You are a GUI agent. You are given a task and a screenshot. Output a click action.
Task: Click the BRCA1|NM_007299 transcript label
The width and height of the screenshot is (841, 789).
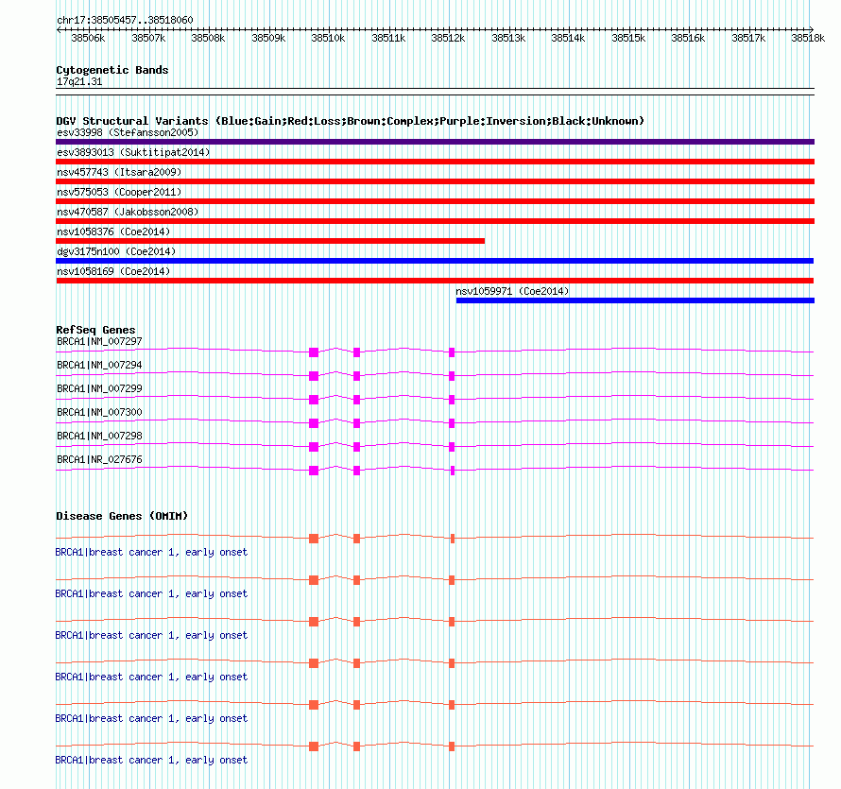point(100,388)
